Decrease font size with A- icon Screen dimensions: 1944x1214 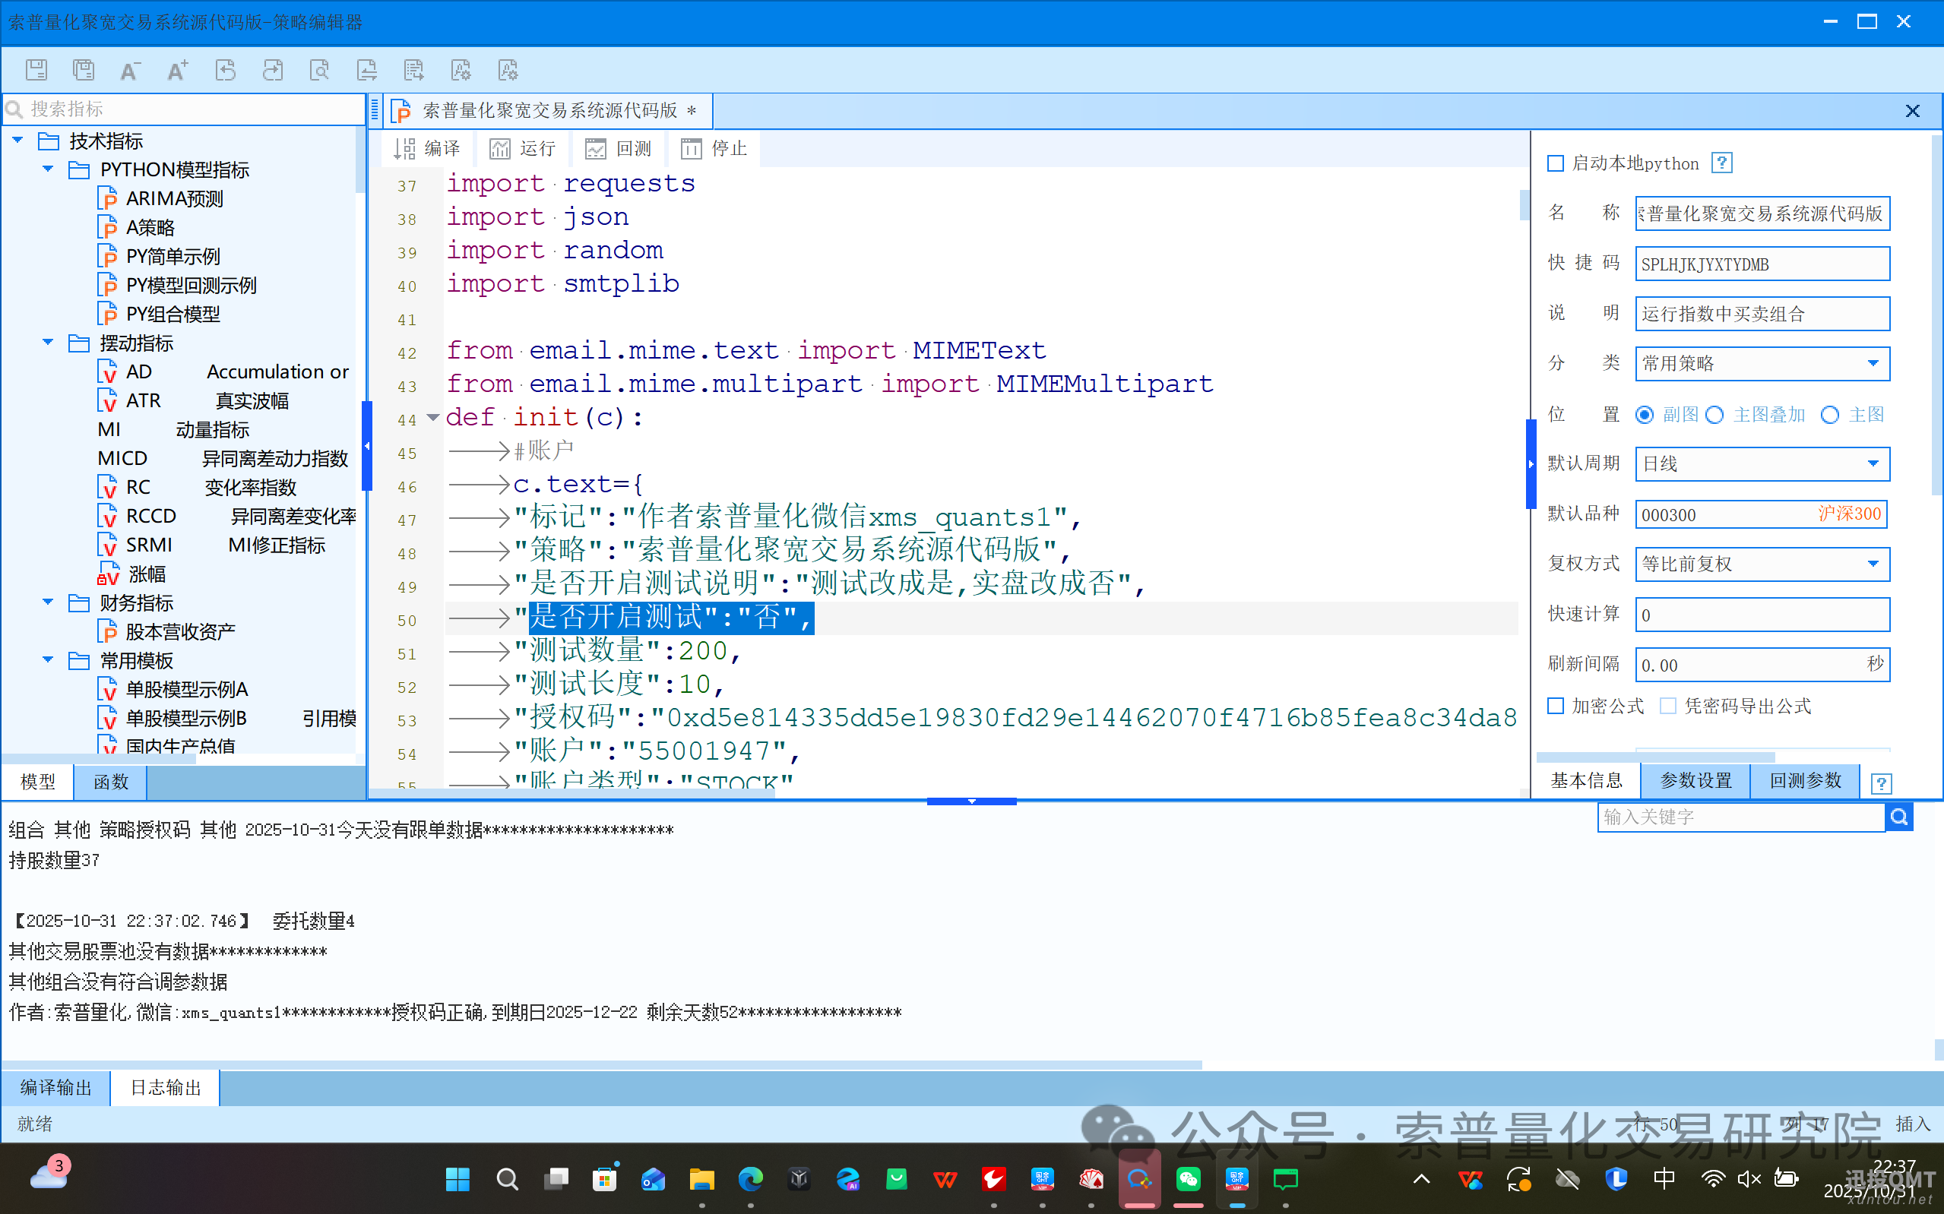click(130, 71)
